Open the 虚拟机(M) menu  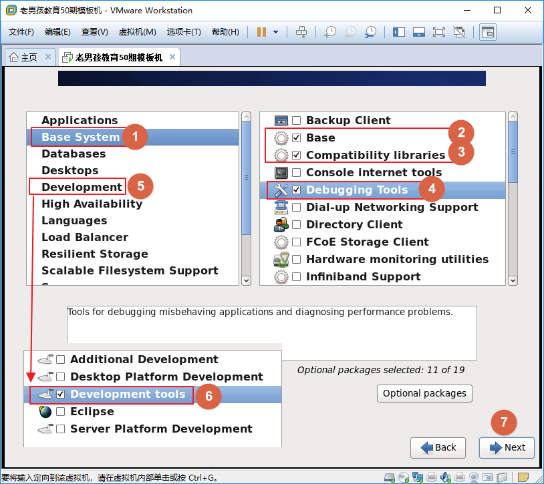pyautogui.click(x=137, y=32)
